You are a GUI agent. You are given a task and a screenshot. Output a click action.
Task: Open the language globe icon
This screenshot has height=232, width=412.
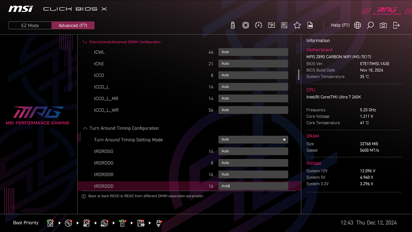[357, 25]
